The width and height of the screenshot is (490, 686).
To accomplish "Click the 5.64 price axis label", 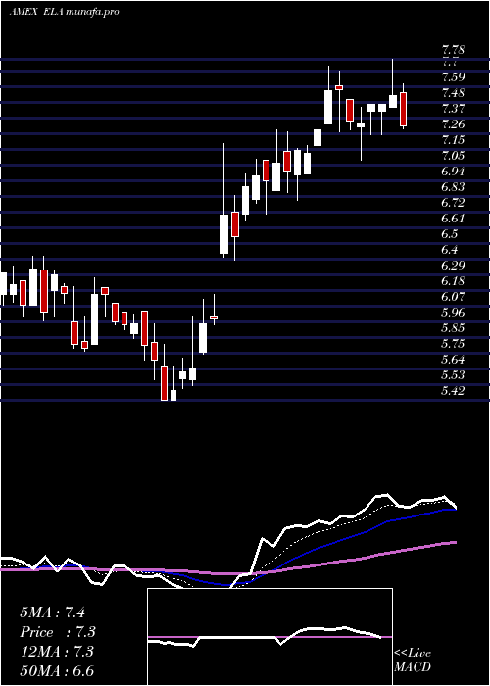I will (x=453, y=360).
